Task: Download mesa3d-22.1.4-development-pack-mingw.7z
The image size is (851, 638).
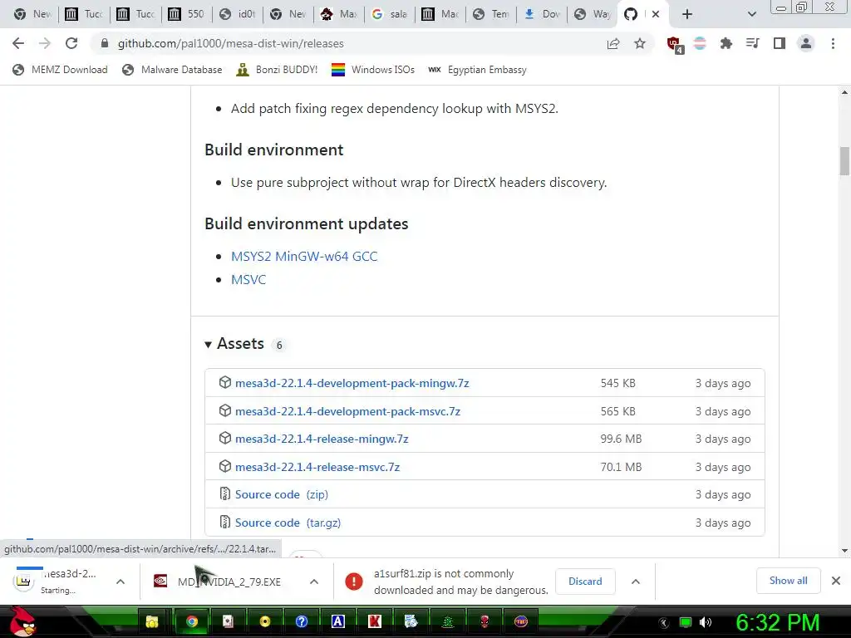Action: [352, 383]
